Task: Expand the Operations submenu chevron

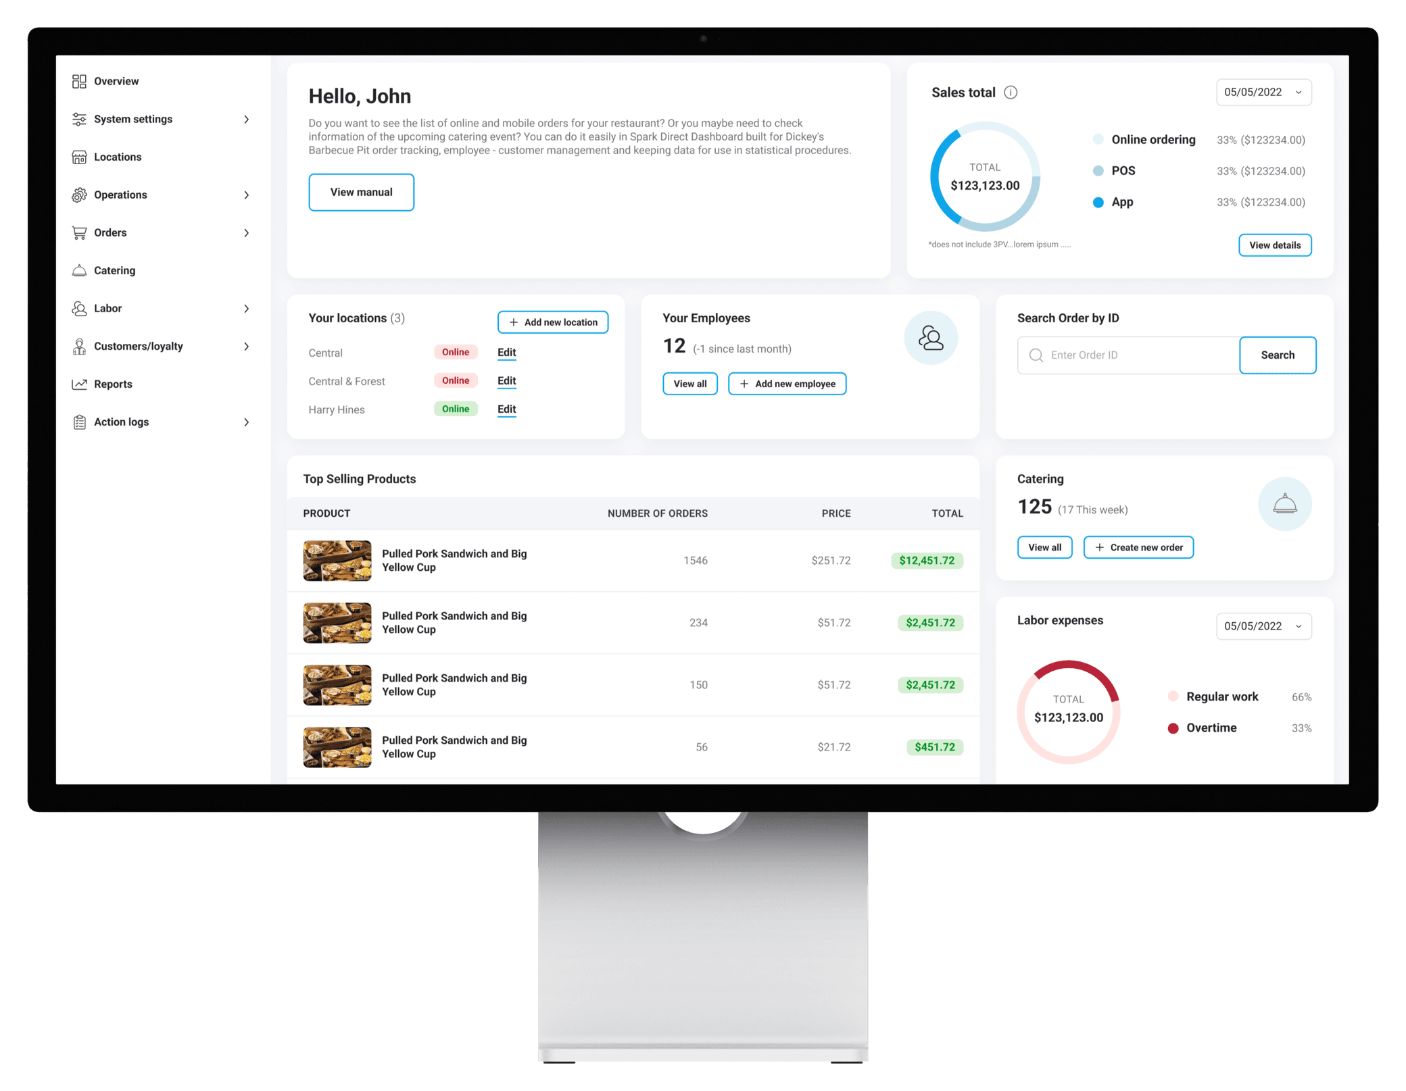Action: pyautogui.click(x=247, y=195)
